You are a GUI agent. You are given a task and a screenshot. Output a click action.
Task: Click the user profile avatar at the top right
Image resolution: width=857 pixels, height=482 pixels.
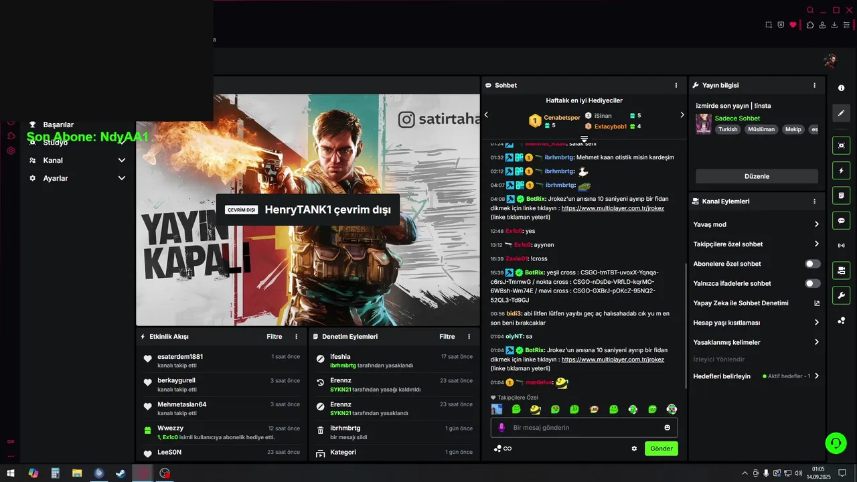click(x=830, y=62)
